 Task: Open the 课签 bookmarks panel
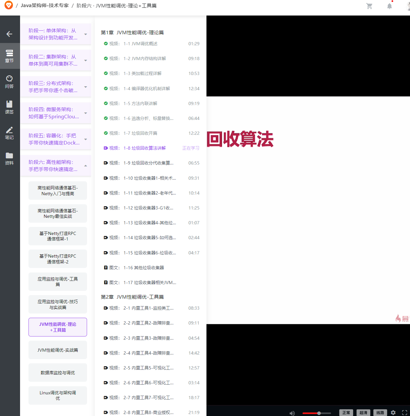click(9, 107)
